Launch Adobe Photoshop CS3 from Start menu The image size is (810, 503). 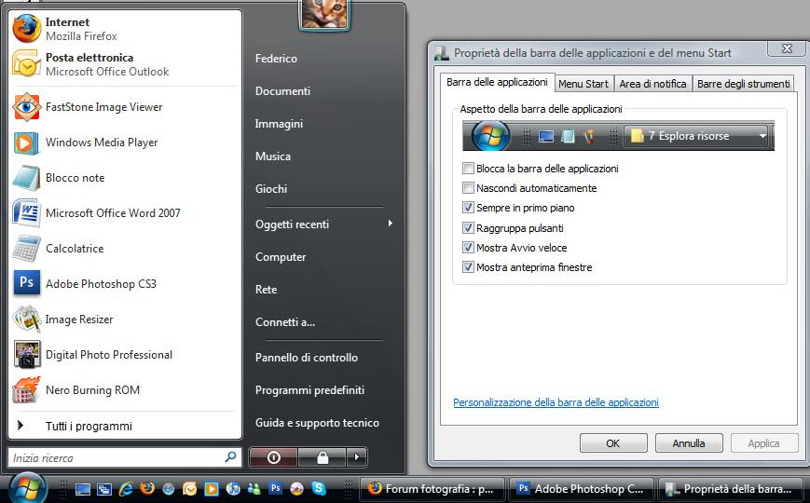(x=125, y=283)
